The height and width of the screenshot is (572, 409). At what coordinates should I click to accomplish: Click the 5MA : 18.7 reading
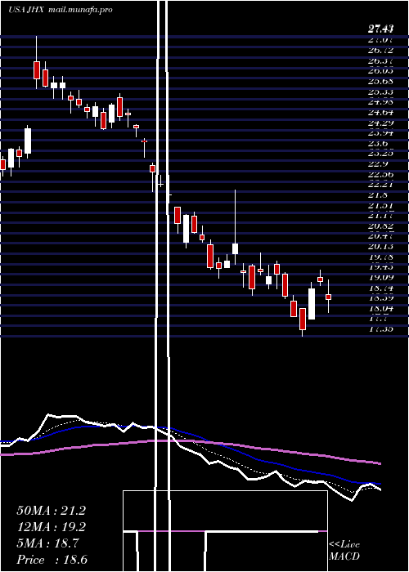tap(47, 544)
